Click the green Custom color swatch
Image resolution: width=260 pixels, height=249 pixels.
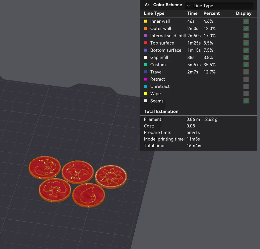coord(146,65)
